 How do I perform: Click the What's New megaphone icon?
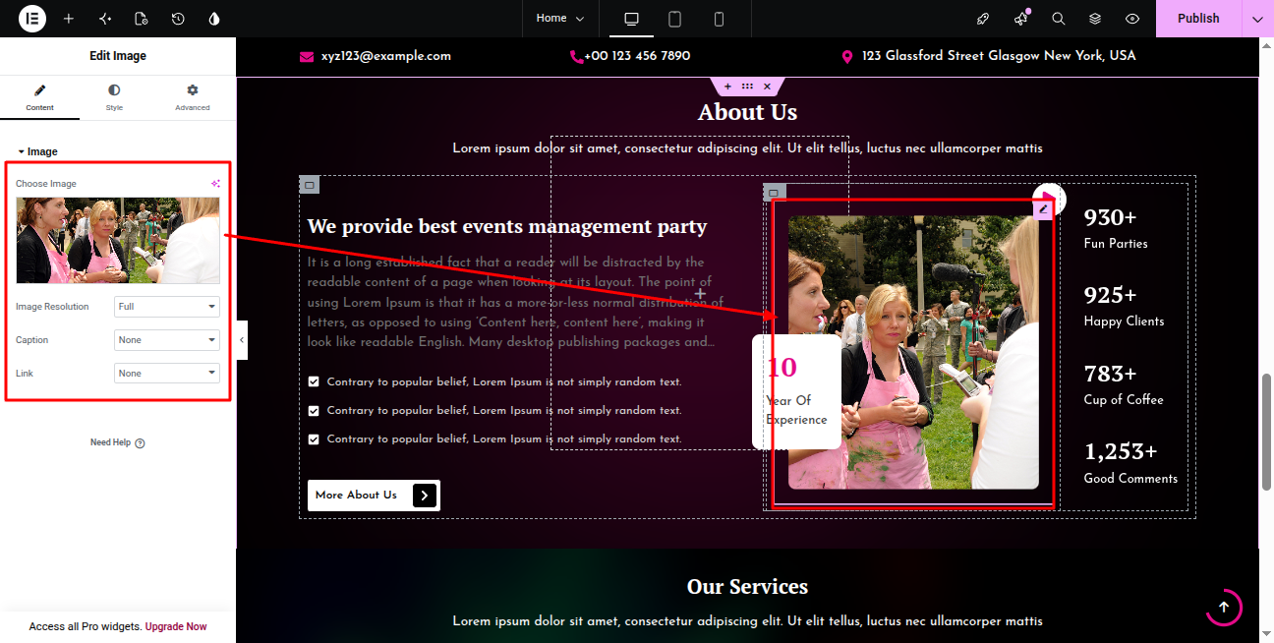[x=1021, y=19]
